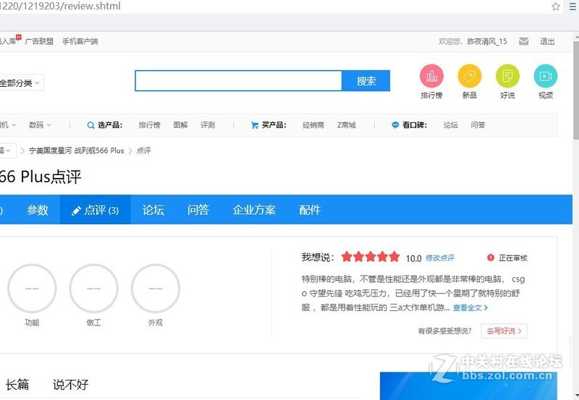This screenshot has width=579, height=400.
Task: Open the 视频 teal video icon
Action: [x=546, y=76]
